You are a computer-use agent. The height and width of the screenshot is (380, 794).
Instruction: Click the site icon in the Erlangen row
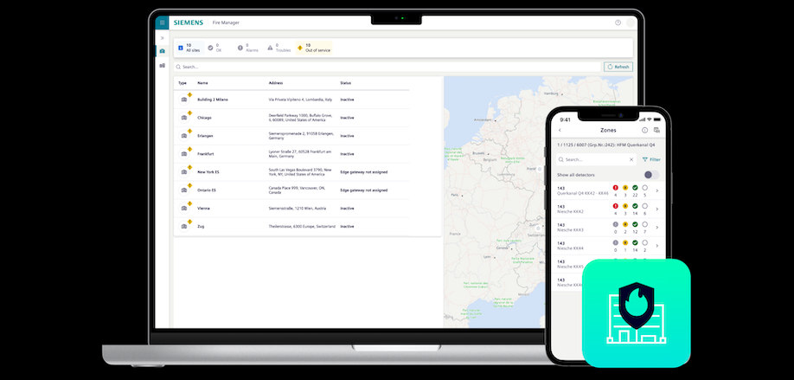pos(184,136)
